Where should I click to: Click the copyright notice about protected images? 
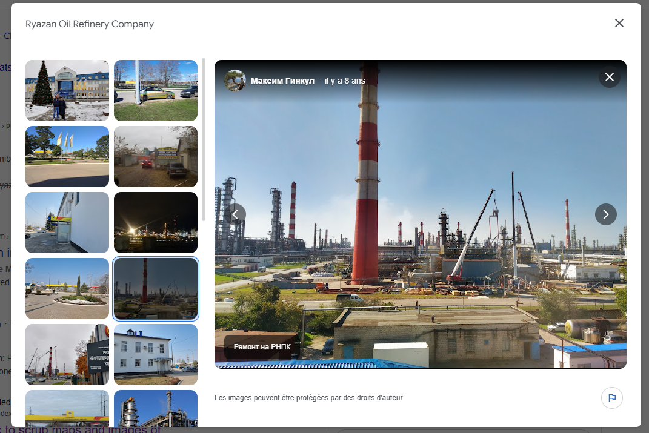click(x=308, y=397)
